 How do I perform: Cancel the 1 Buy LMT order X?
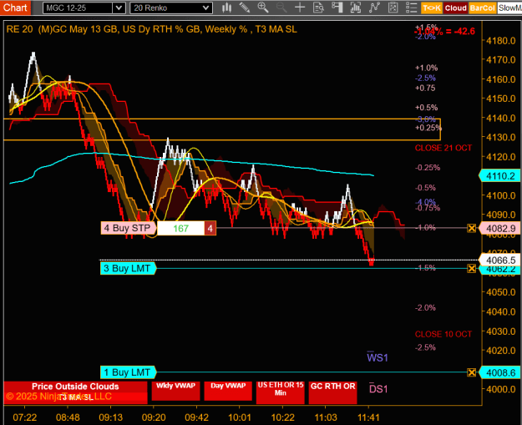click(x=471, y=372)
